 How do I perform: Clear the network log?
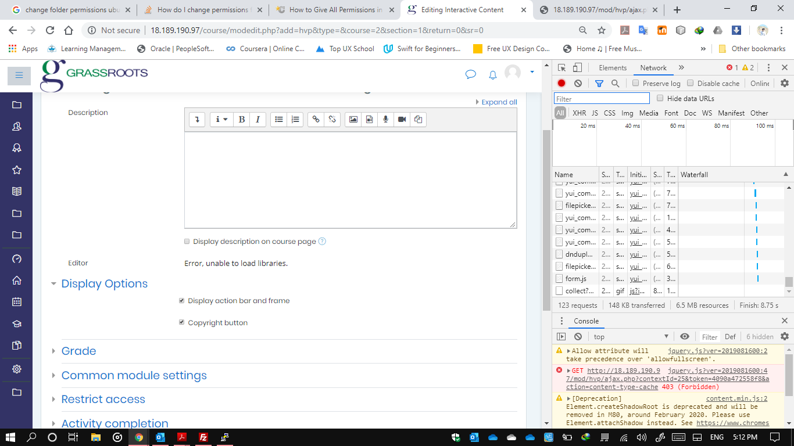(578, 84)
